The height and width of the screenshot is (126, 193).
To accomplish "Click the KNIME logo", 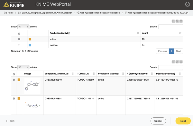I will tap(14, 5).
